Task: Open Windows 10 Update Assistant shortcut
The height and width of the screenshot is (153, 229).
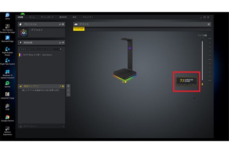Action: (x=7, y=74)
